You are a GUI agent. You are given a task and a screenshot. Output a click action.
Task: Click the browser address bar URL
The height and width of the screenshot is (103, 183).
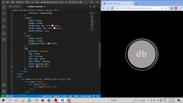pyautogui.click(x=136, y=8)
